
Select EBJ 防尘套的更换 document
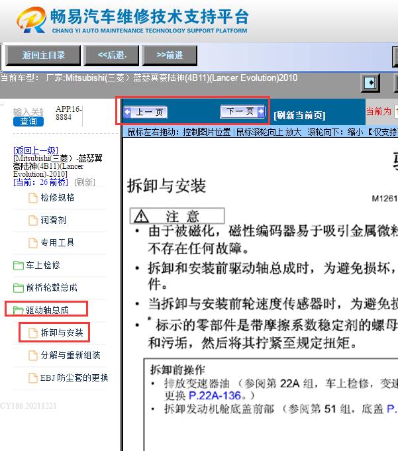tap(74, 377)
